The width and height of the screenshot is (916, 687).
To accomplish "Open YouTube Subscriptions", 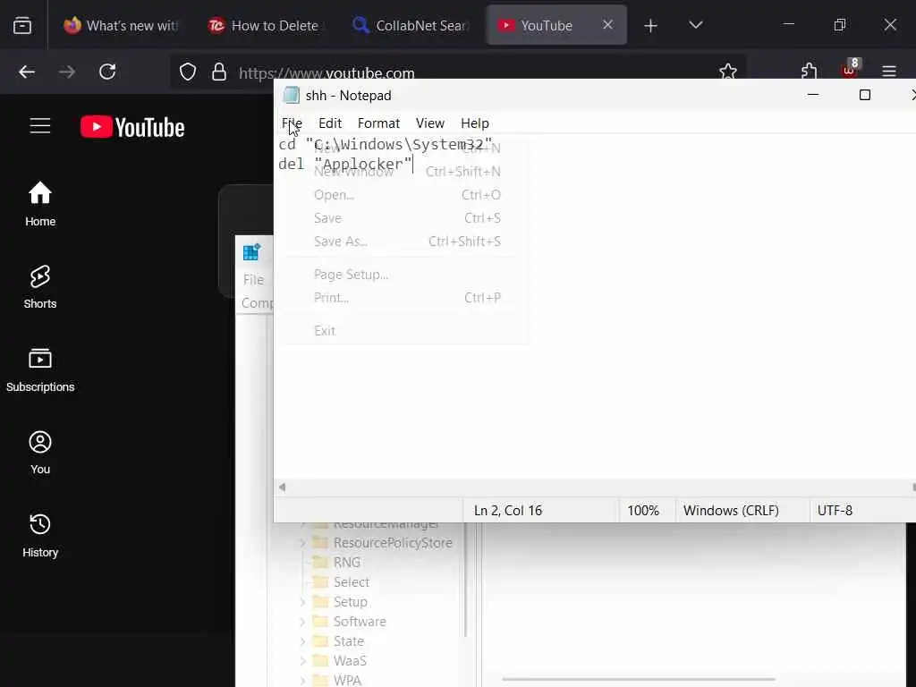I will tap(40, 369).
